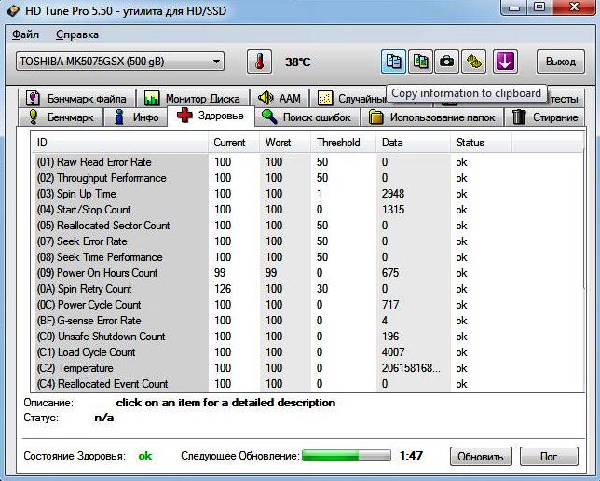Sort by the ID column header
The image size is (600, 481).
point(119,143)
